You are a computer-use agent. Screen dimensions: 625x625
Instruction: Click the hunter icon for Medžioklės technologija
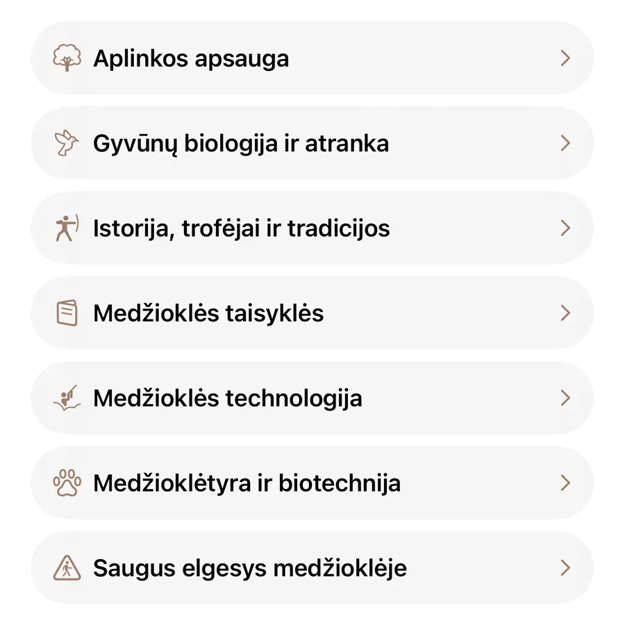pyautogui.click(x=67, y=398)
